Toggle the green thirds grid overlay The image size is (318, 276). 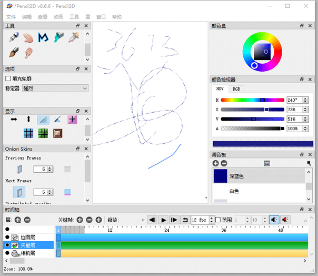coord(43,133)
